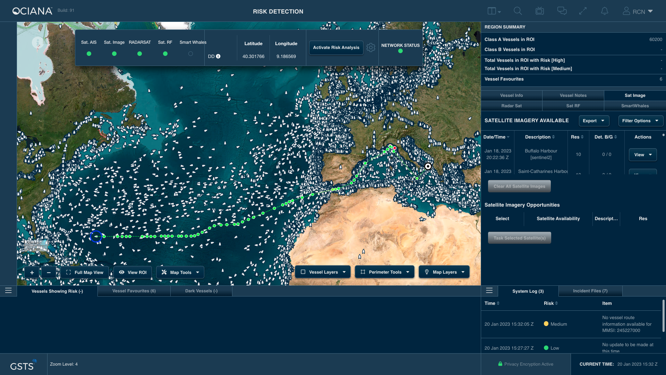Click the blue circled vessel at route start
The height and width of the screenshot is (375, 666).
[x=96, y=236]
